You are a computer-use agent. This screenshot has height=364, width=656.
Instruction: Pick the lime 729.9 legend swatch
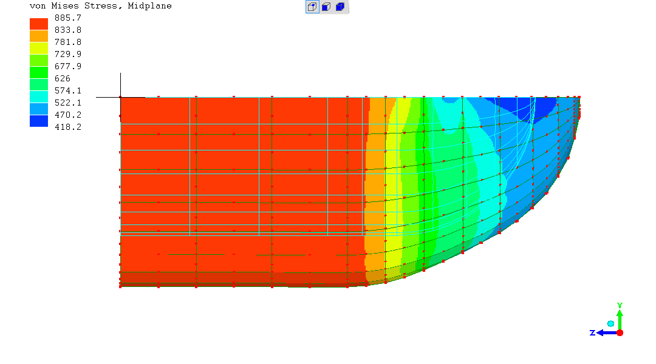(x=39, y=60)
